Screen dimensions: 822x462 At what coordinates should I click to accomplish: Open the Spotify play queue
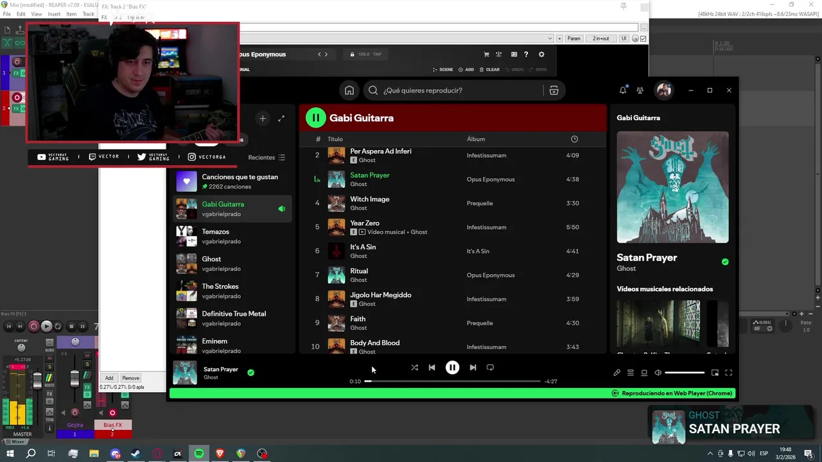pyautogui.click(x=631, y=373)
